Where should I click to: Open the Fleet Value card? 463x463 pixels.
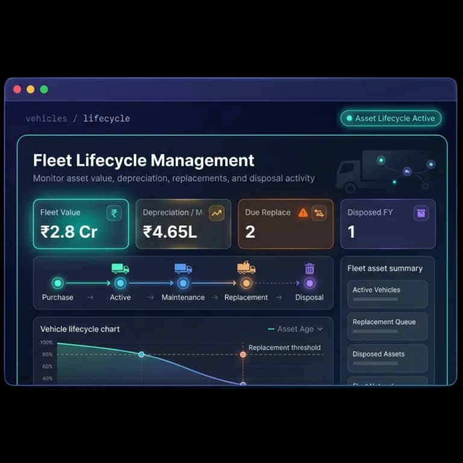[81, 224]
